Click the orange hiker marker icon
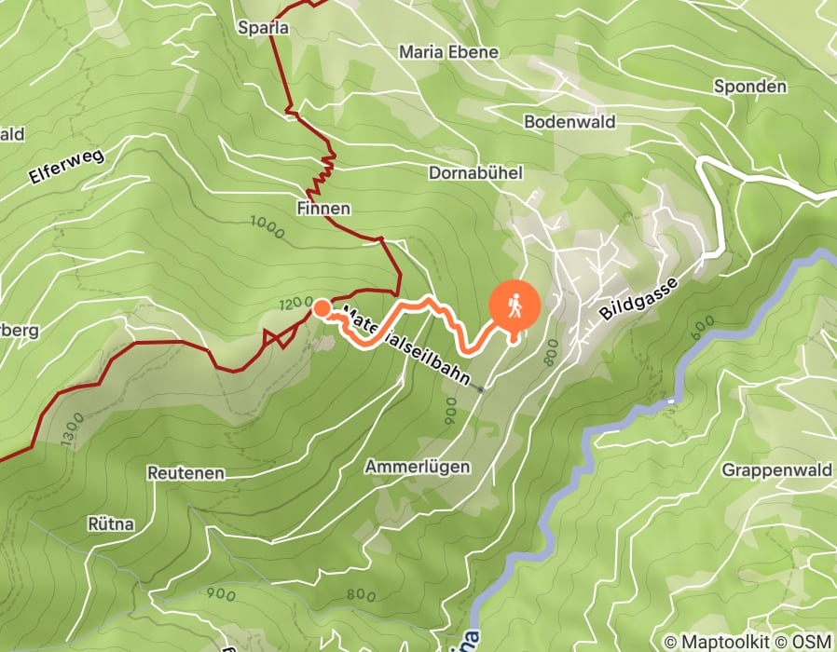The width and height of the screenshot is (837, 652). pyautogui.click(x=515, y=306)
